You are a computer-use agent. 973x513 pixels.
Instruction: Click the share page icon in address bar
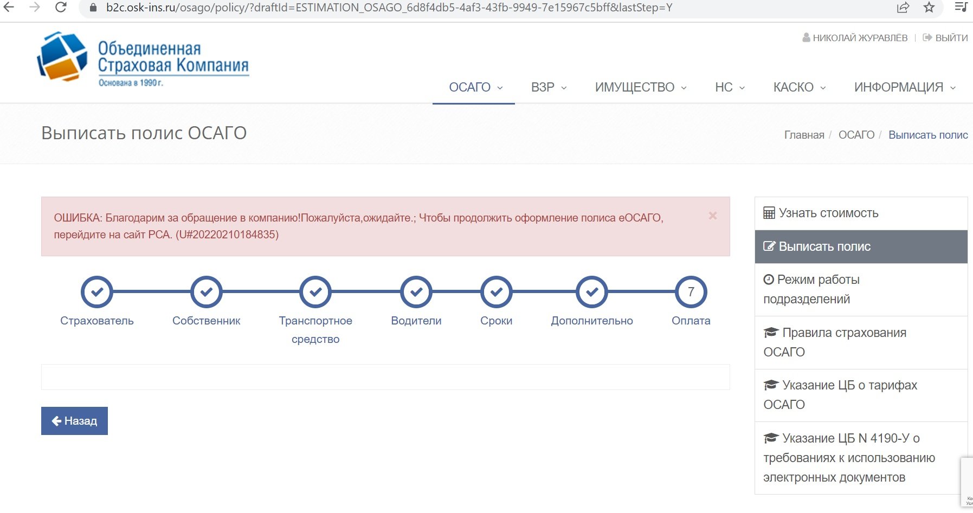tap(903, 8)
